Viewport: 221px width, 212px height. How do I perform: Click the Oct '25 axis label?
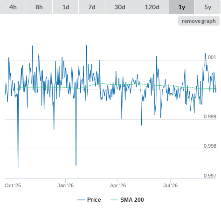click(13, 185)
